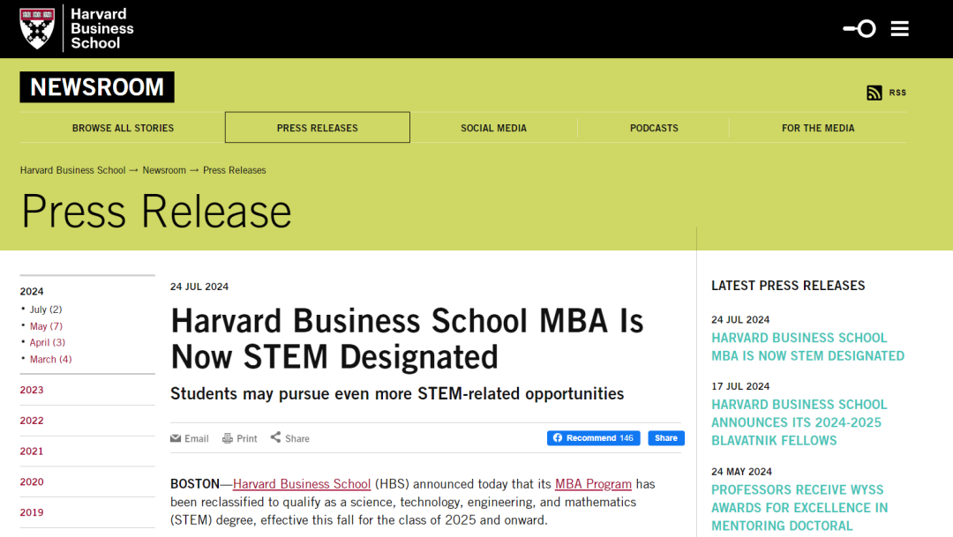Click the Print printer icon
This screenshot has height=537, width=953.
click(228, 438)
